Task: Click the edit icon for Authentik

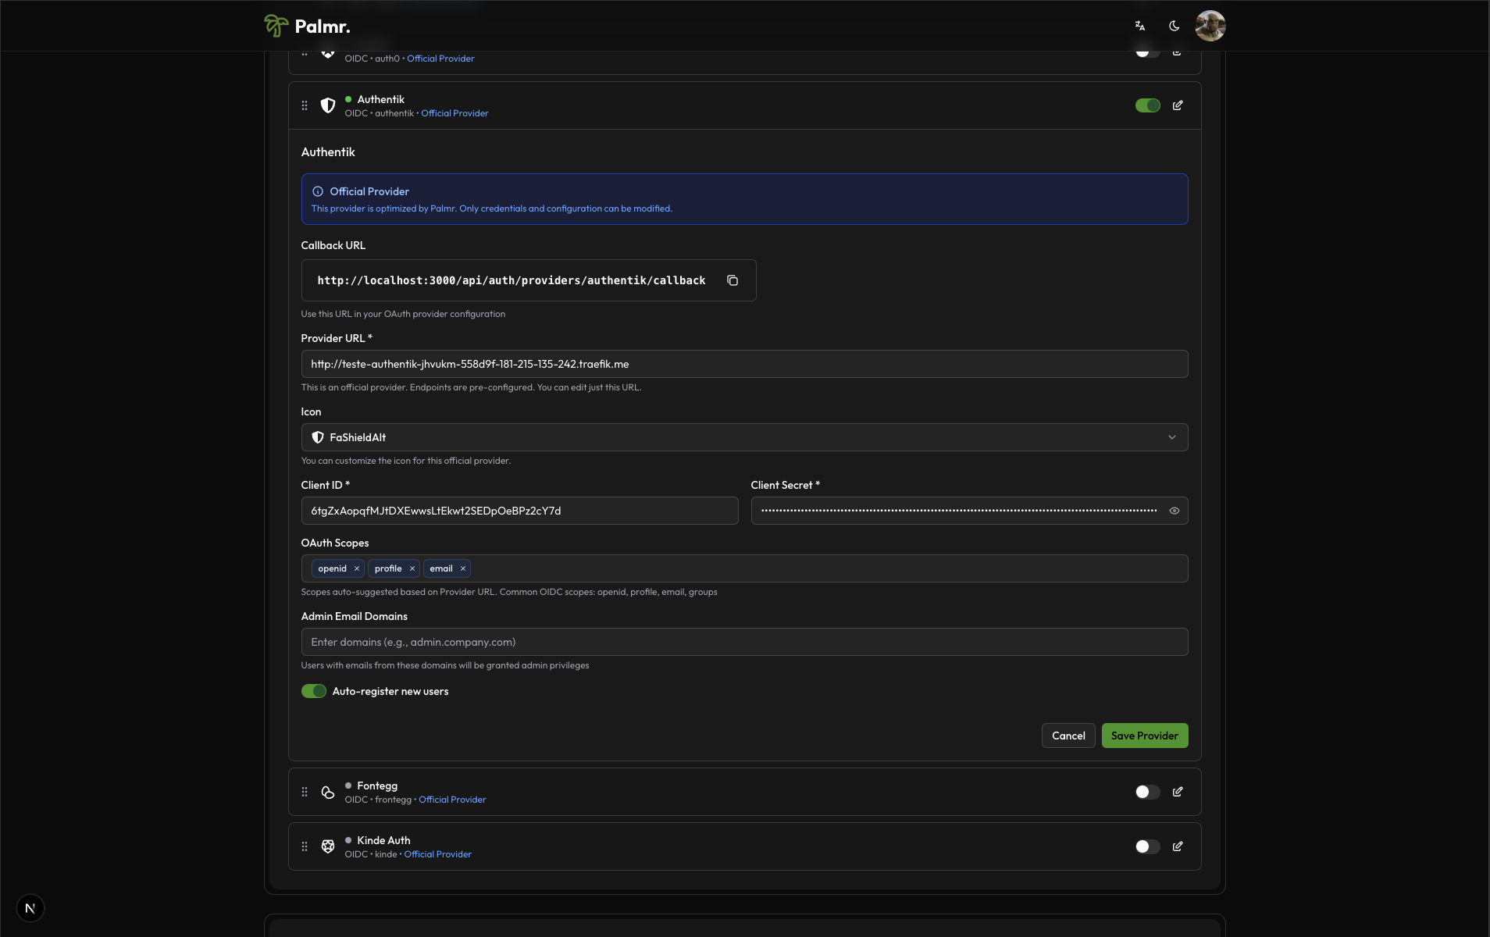Action: pos(1178,105)
